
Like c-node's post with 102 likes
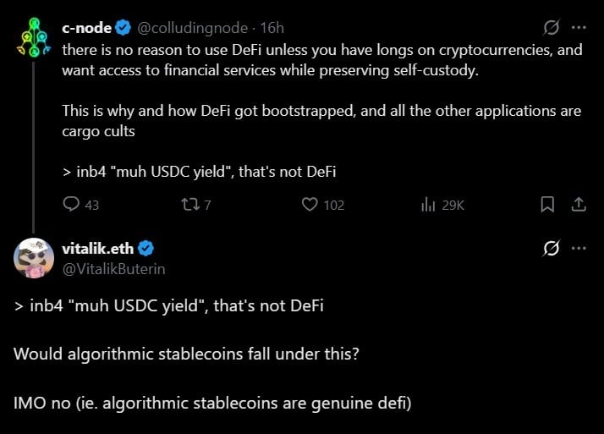[x=310, y=204]
